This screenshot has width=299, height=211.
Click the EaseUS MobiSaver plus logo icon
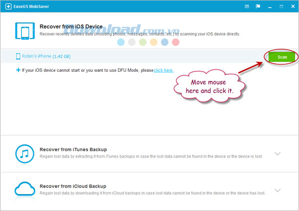[8, 6]
